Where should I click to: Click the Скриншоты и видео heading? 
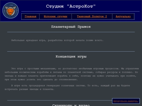click(x=71, y=105)
